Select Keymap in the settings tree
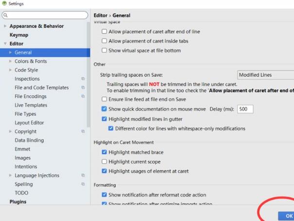 [x=19, y=35]
